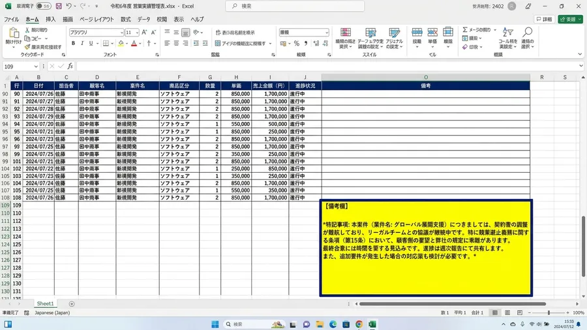Click the Paste clipboard icon
Screen dimensions: 587x330
coord(14,34)
